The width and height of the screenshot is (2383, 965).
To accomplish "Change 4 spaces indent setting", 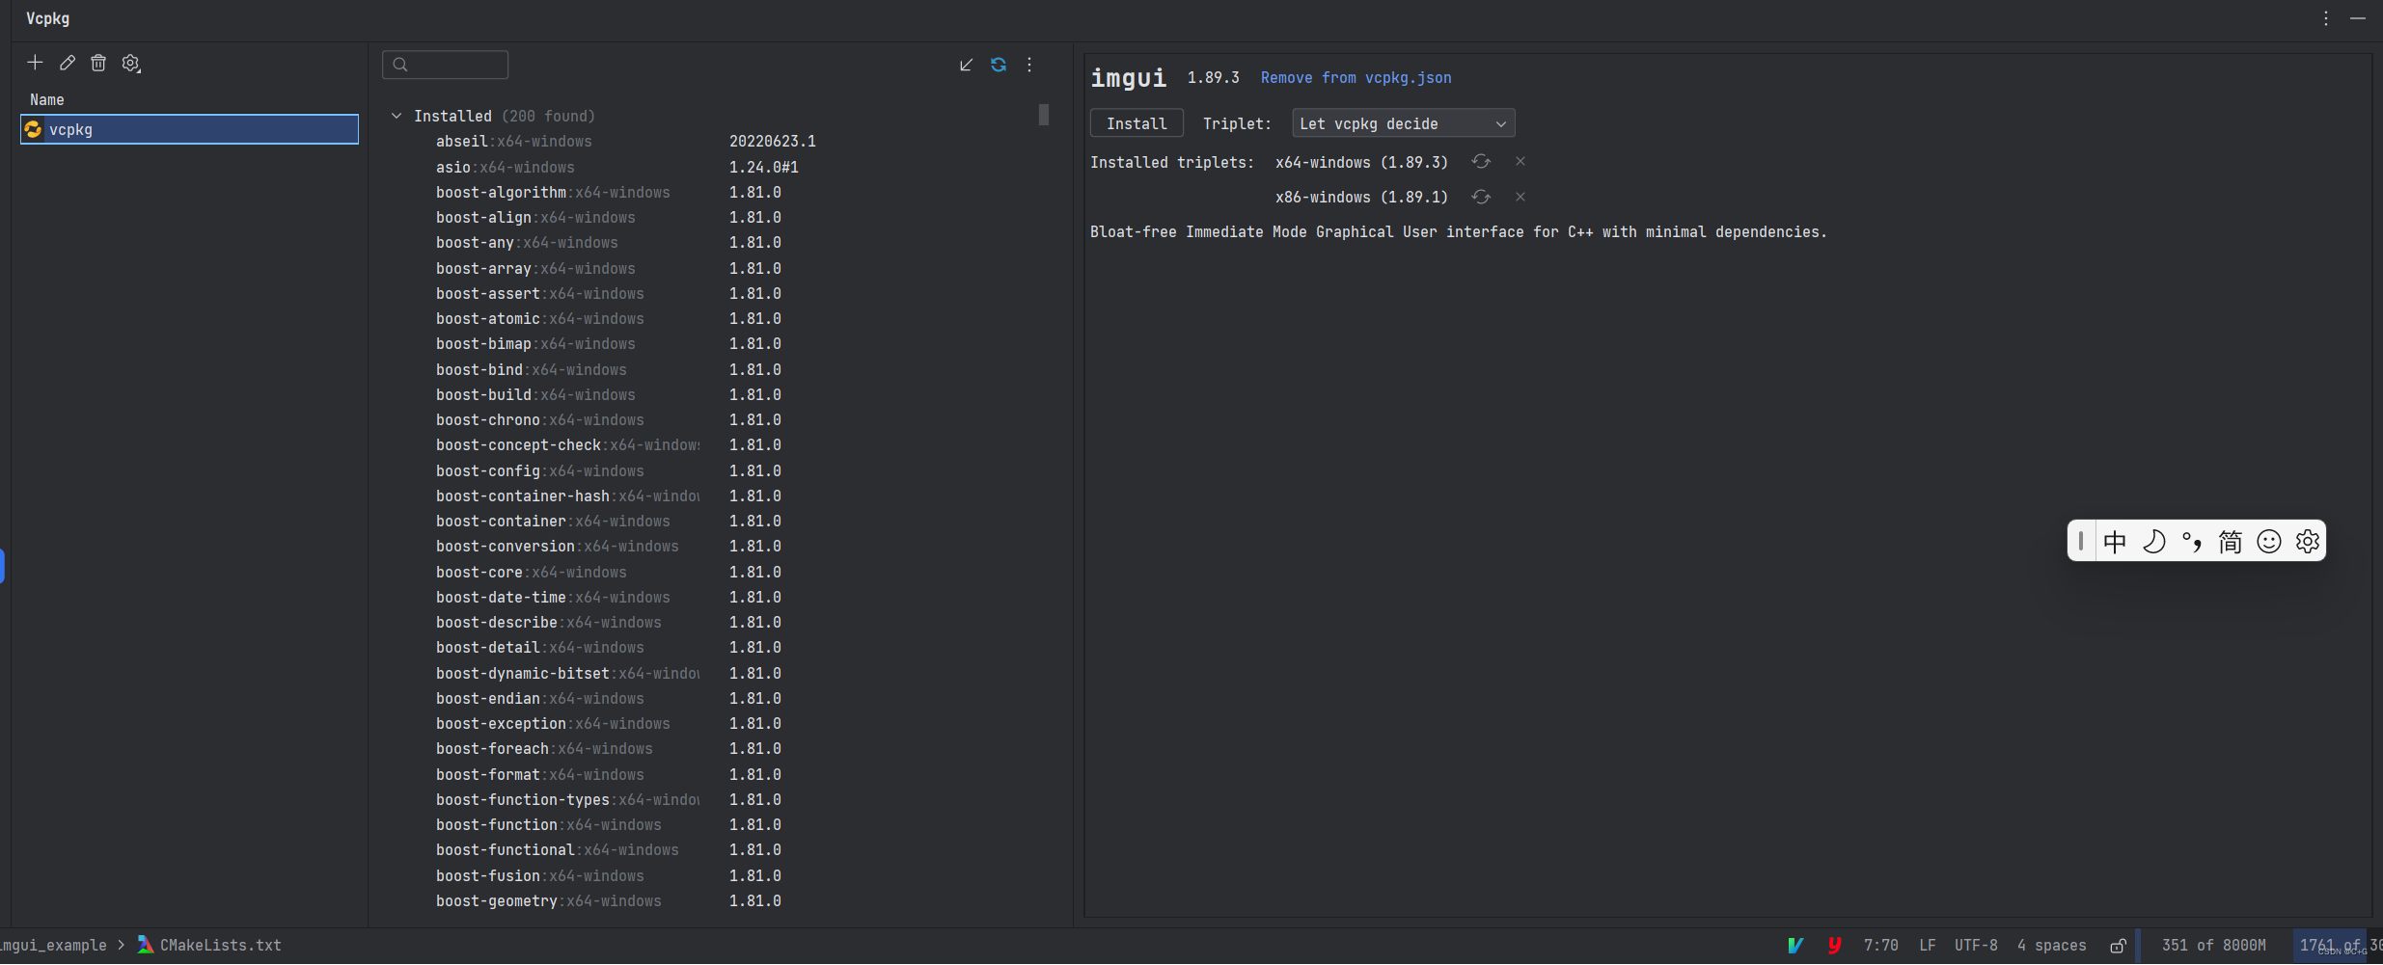I will [x=2052, y=946].
